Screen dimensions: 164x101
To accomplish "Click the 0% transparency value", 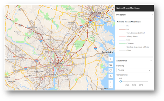I will point(121,78).
